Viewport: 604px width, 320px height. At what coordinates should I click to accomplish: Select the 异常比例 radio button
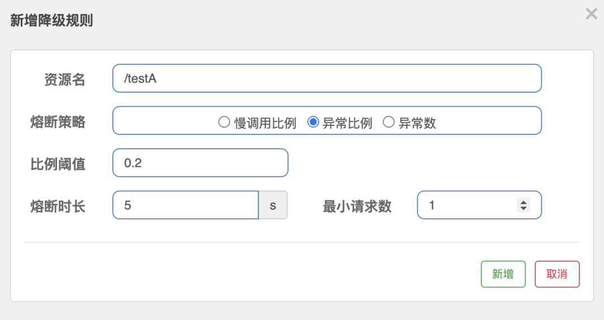313,123
